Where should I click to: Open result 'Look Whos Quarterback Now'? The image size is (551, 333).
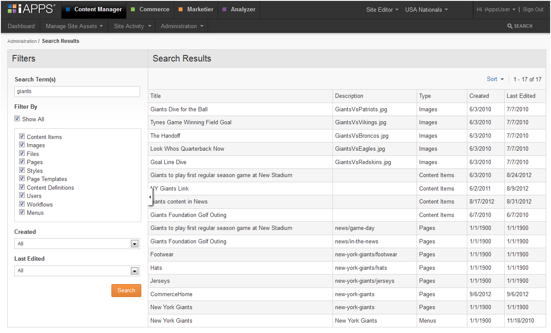(187, 149)
